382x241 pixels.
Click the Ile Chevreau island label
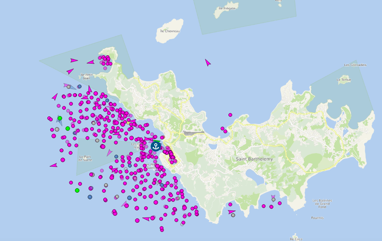[x=169, y=31]
